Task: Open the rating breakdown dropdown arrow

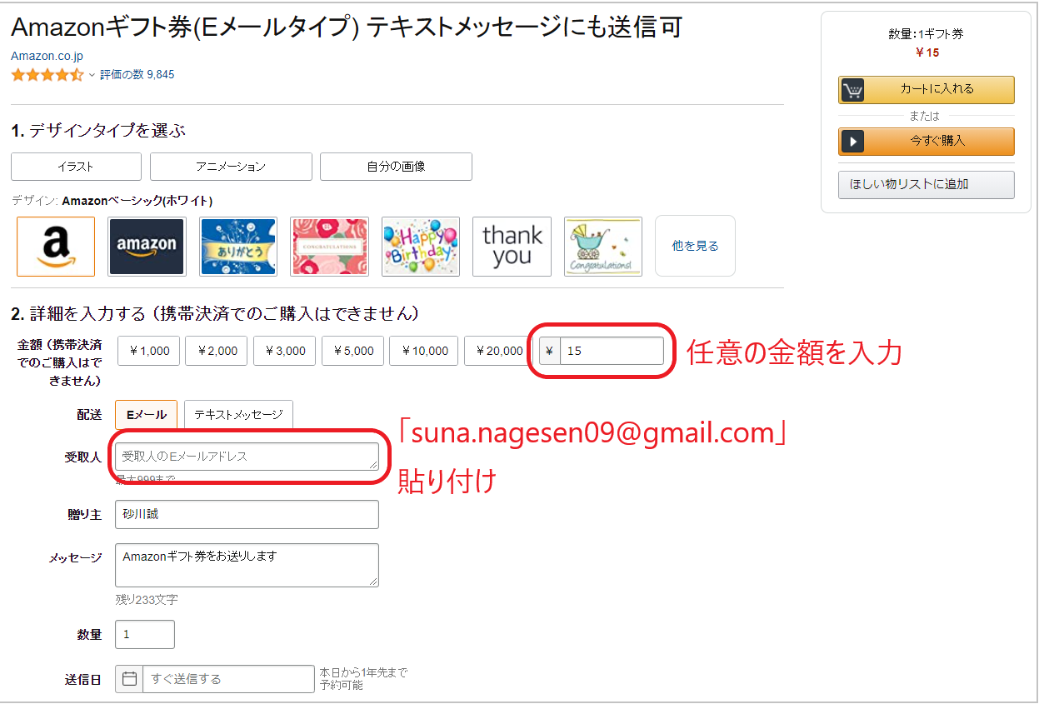Action: (92, 75)
